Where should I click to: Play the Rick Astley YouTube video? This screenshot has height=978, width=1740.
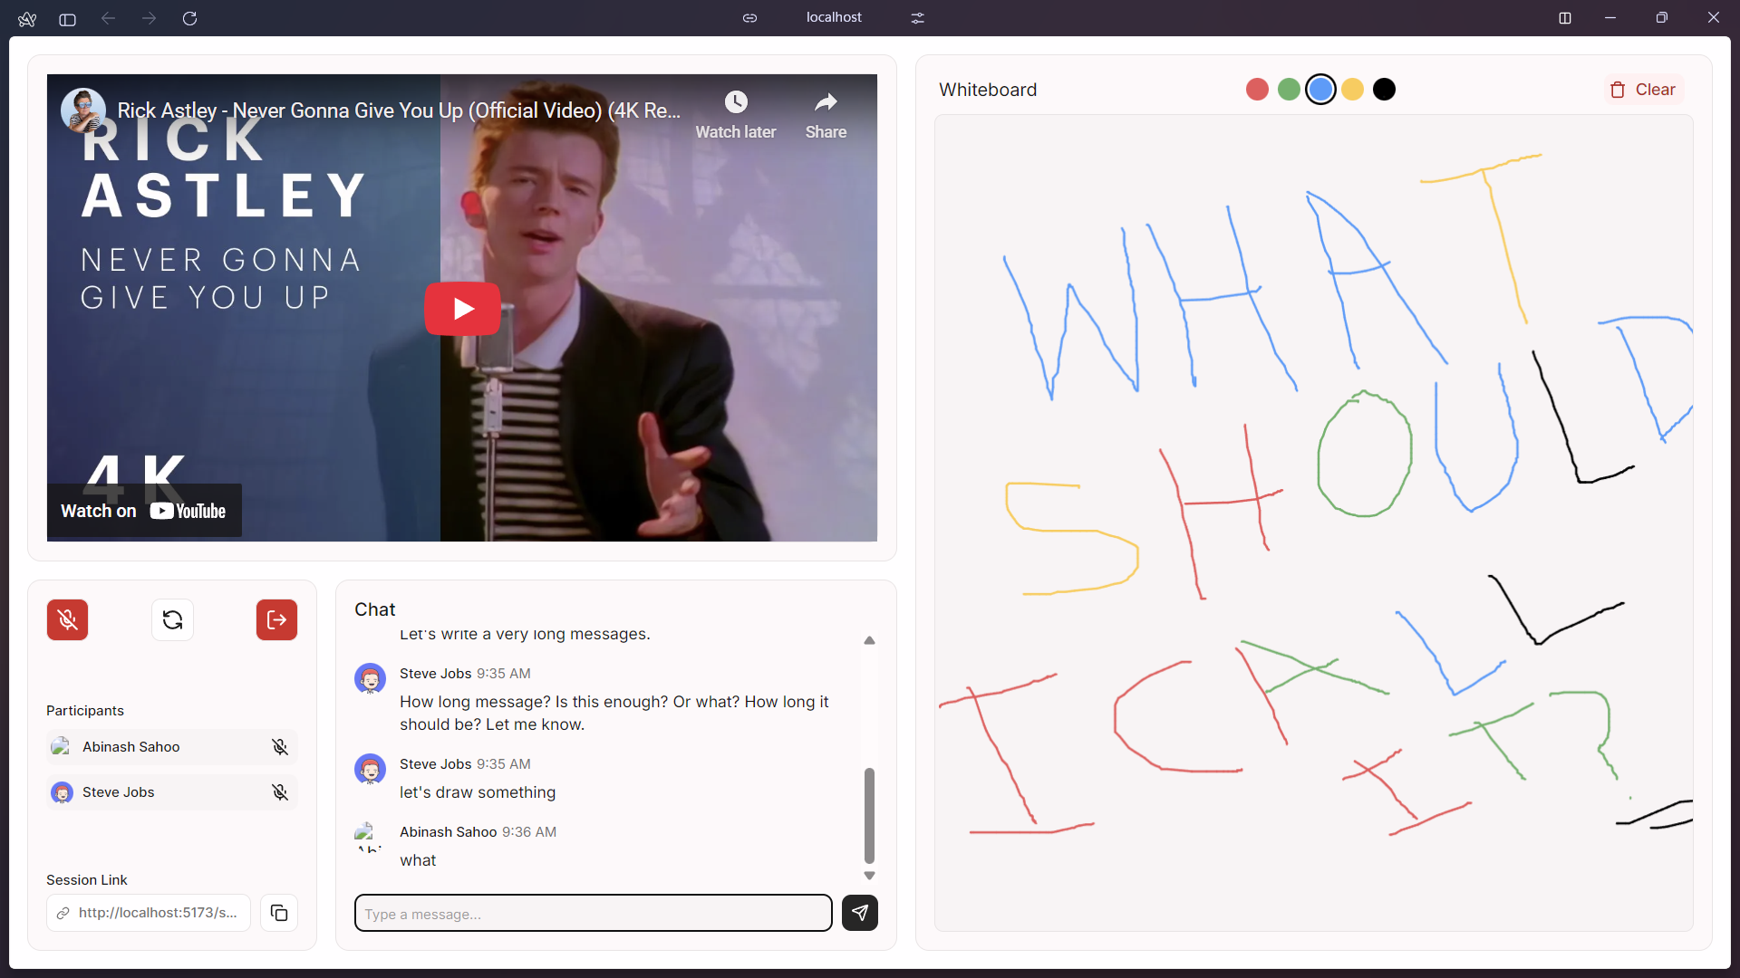462,309
